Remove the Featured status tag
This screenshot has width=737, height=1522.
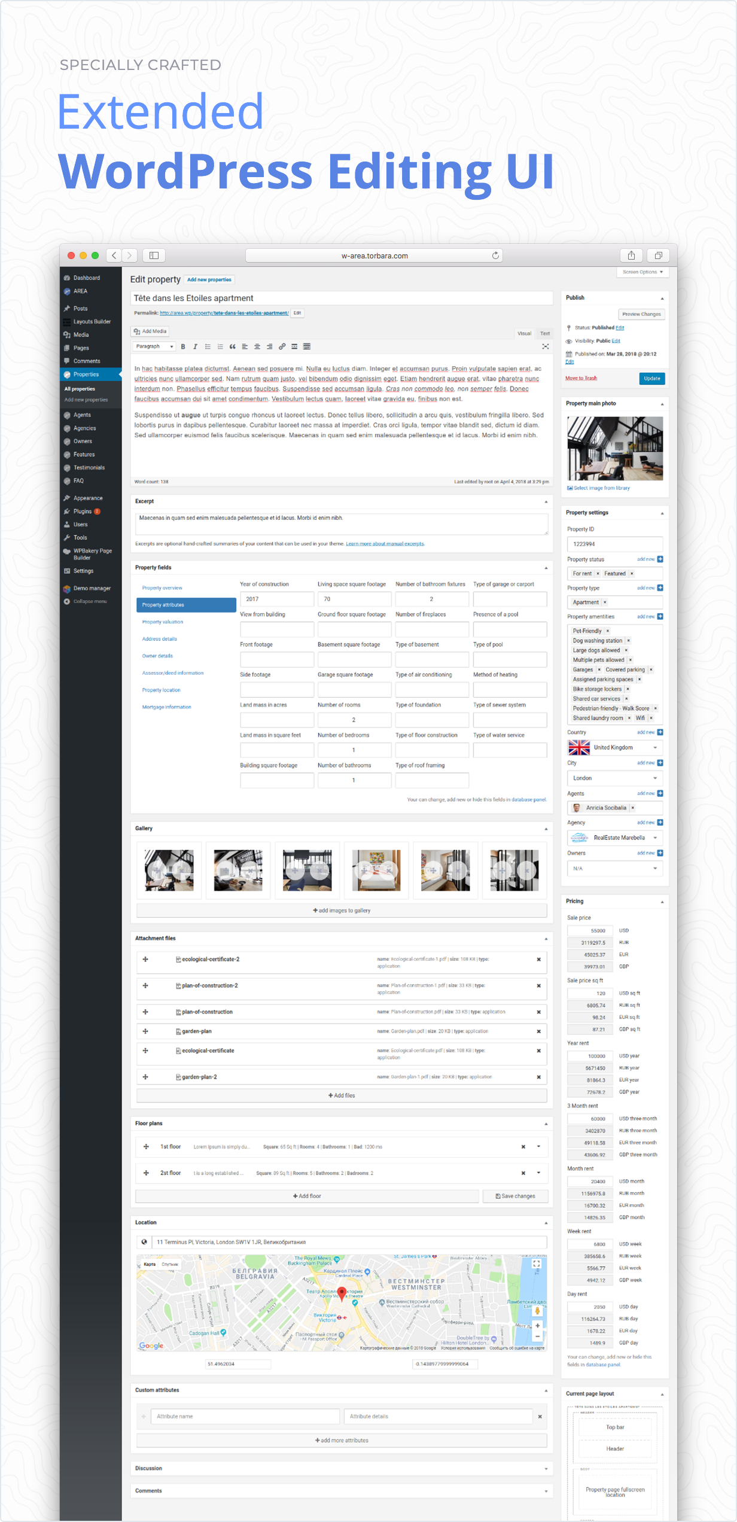631,574
